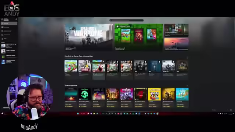
Task: Open the profile avatar atop the Xbox sidebar
Action: point(2,19)
